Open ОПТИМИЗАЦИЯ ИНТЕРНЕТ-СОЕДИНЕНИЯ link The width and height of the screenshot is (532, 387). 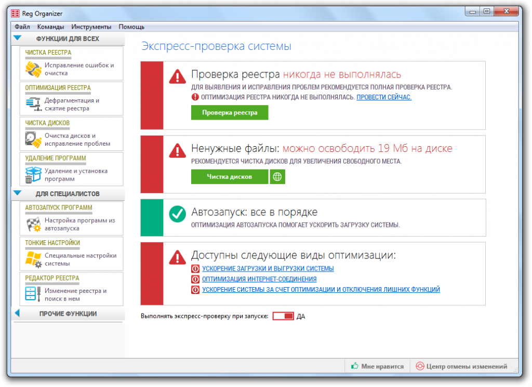click(259, 279)
